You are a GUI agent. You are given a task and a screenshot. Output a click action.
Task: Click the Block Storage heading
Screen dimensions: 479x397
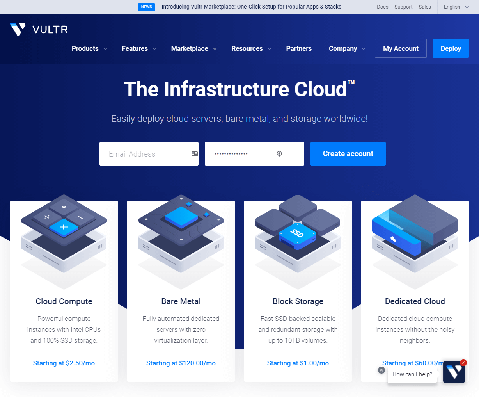pyautogui.click(x=298, y=301)
